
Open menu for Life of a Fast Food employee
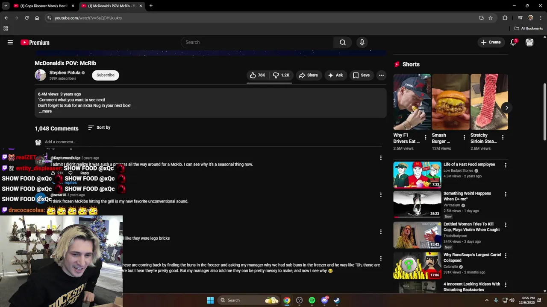(x=506, y=165)
